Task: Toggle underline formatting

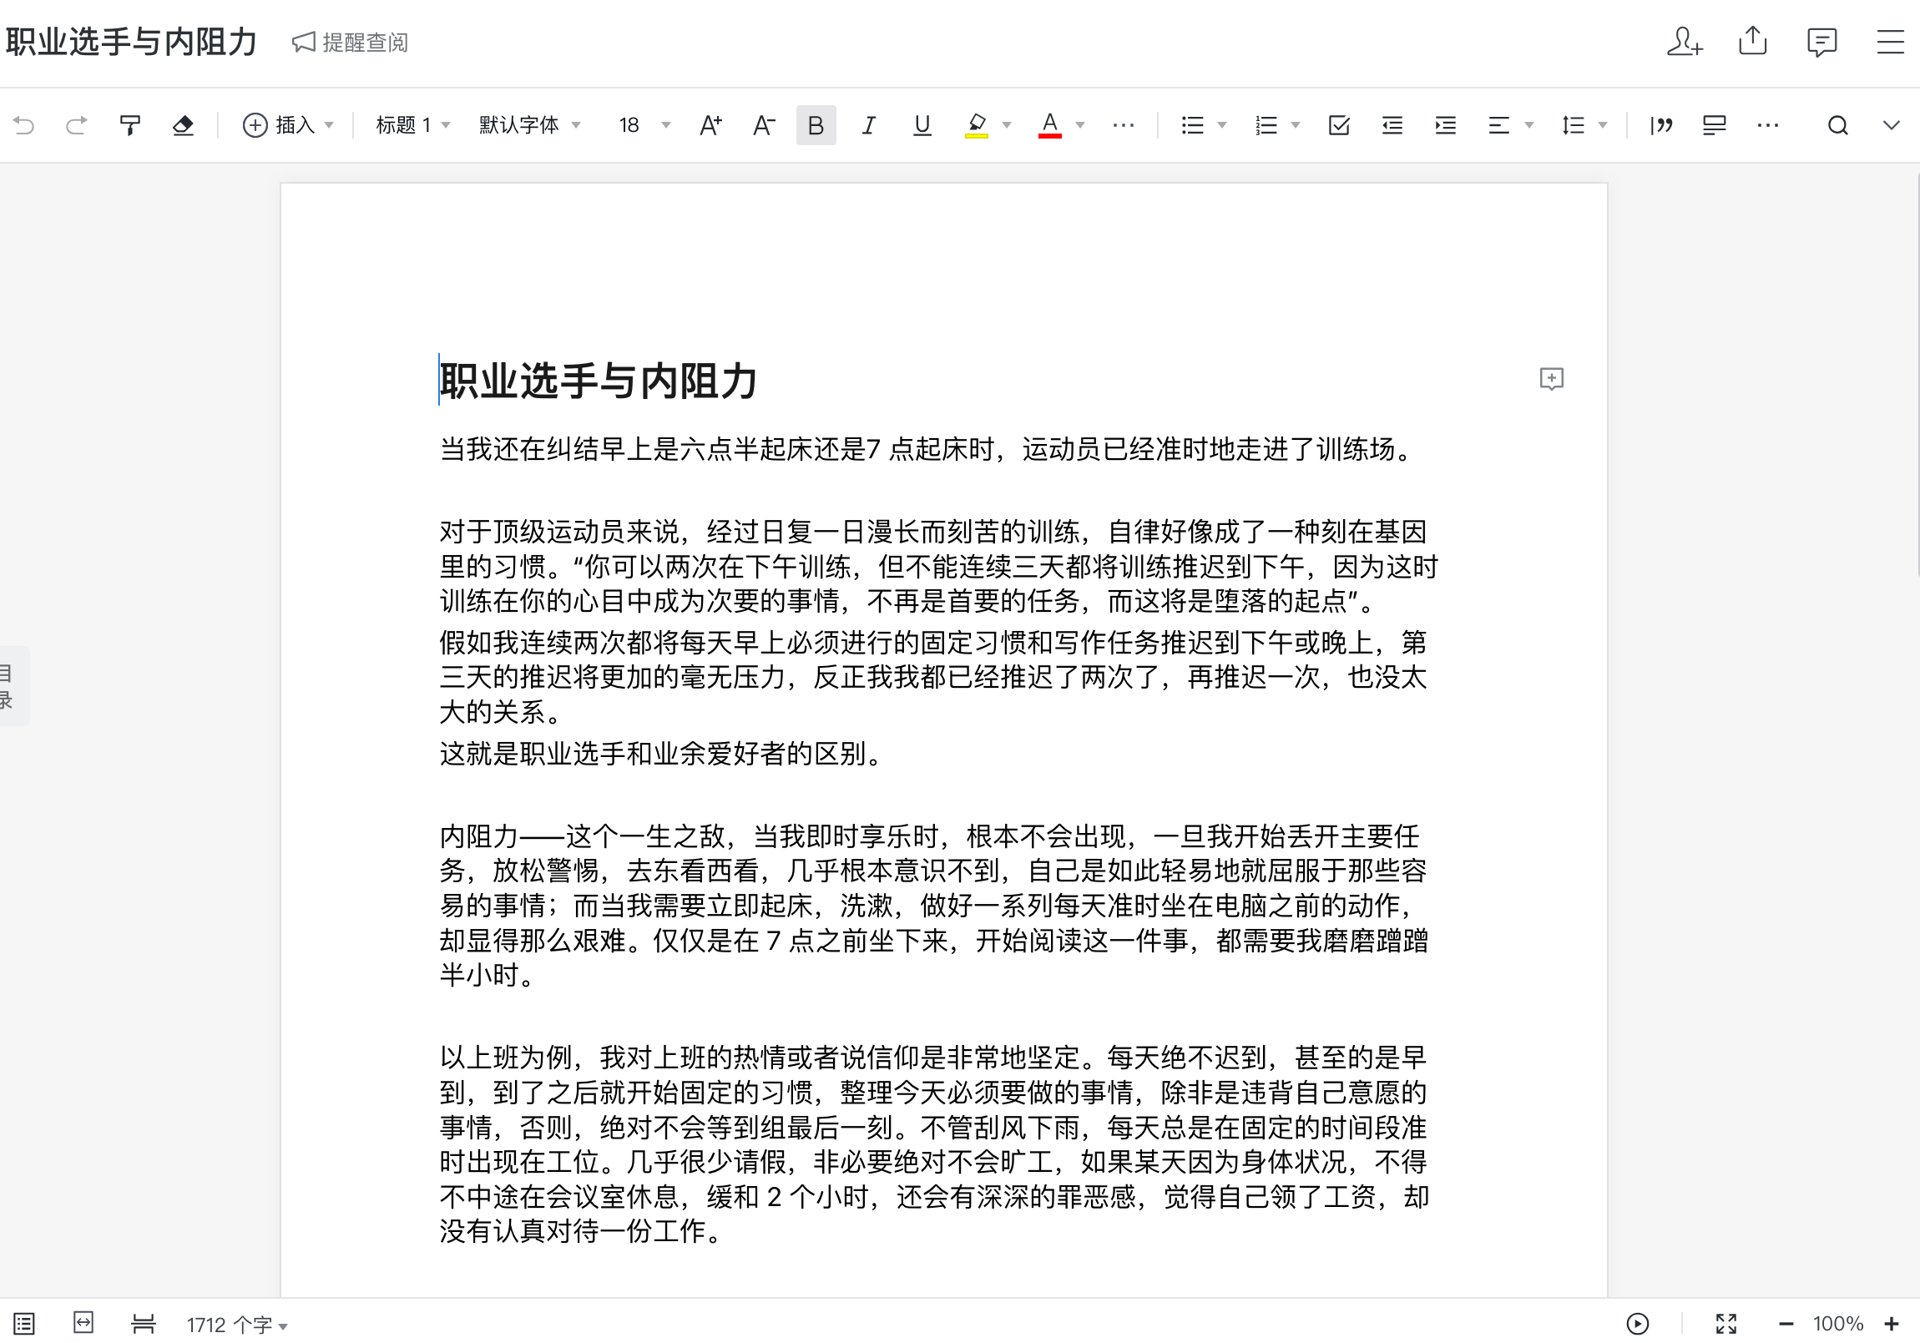Action: [922, 125]
